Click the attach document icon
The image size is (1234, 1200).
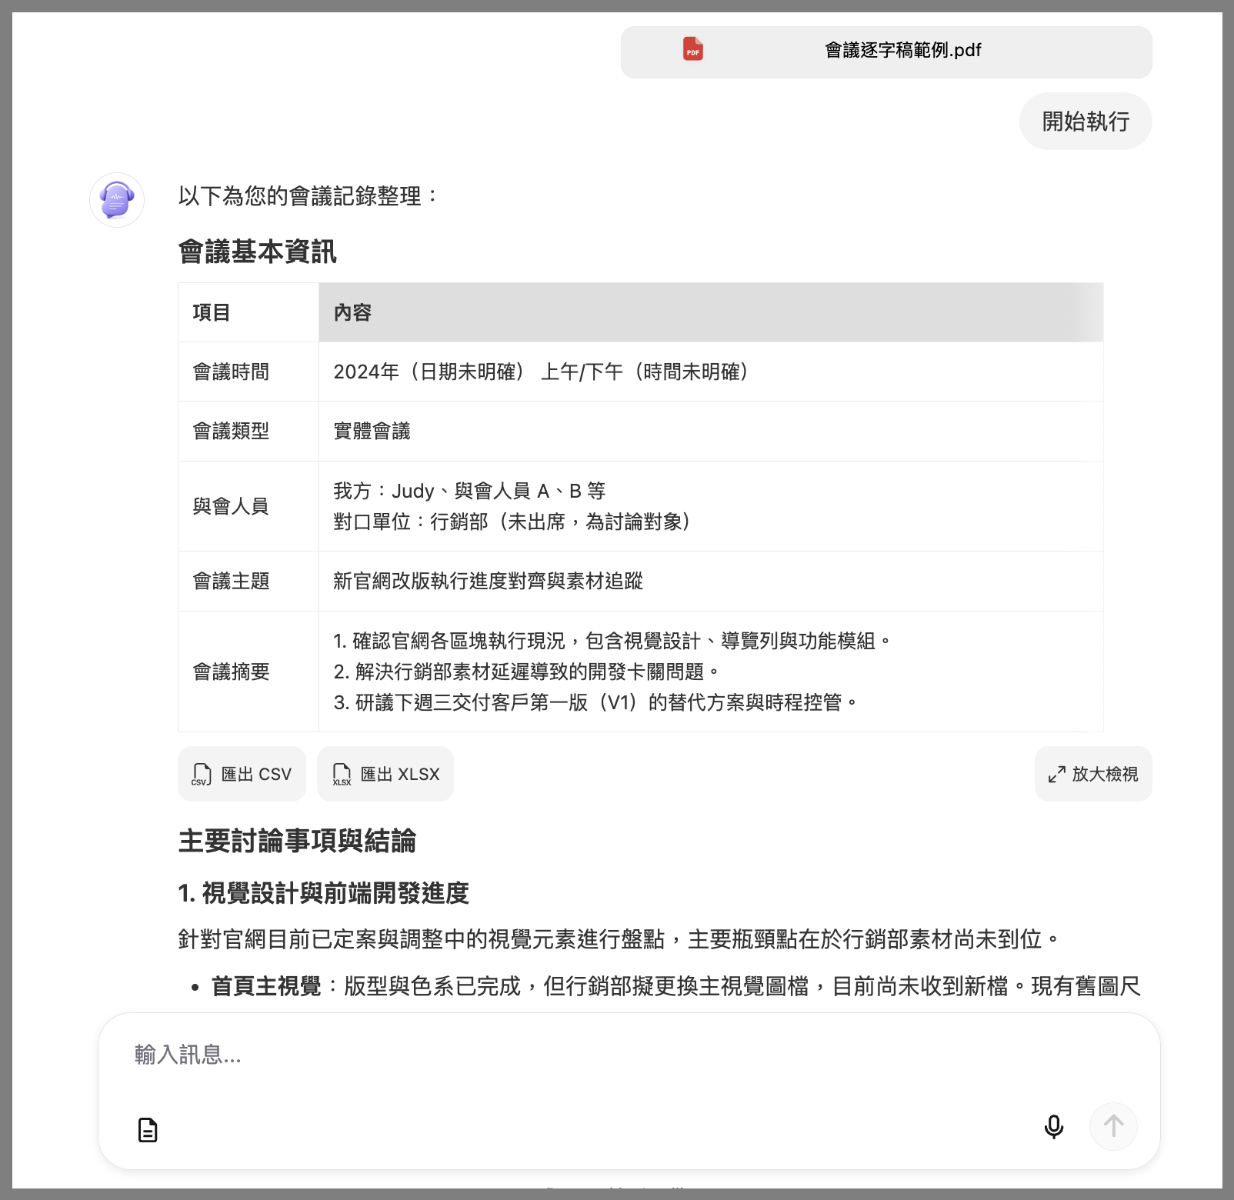(148, 1129)
